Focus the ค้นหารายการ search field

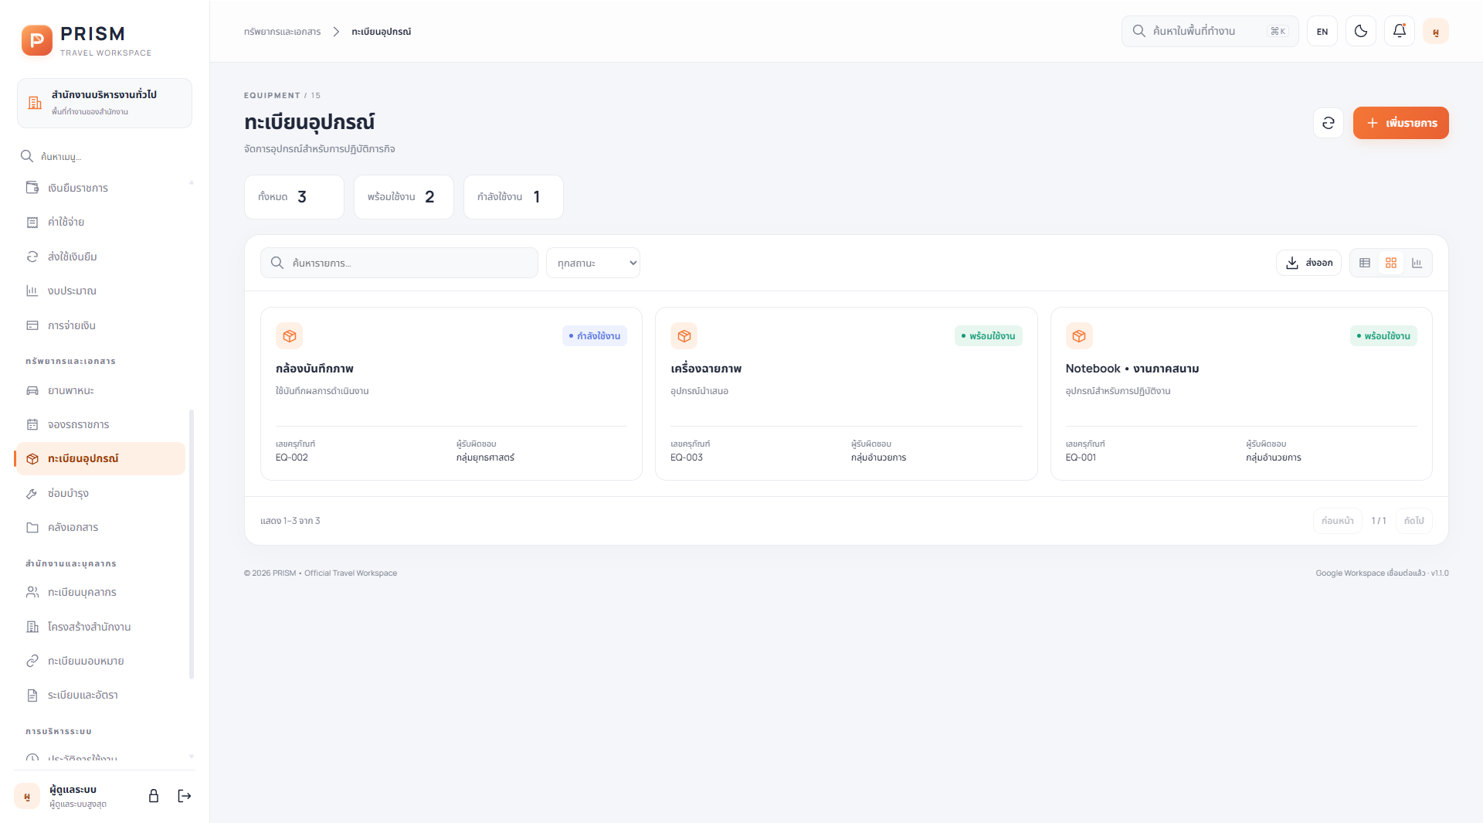tap(399, 263)
